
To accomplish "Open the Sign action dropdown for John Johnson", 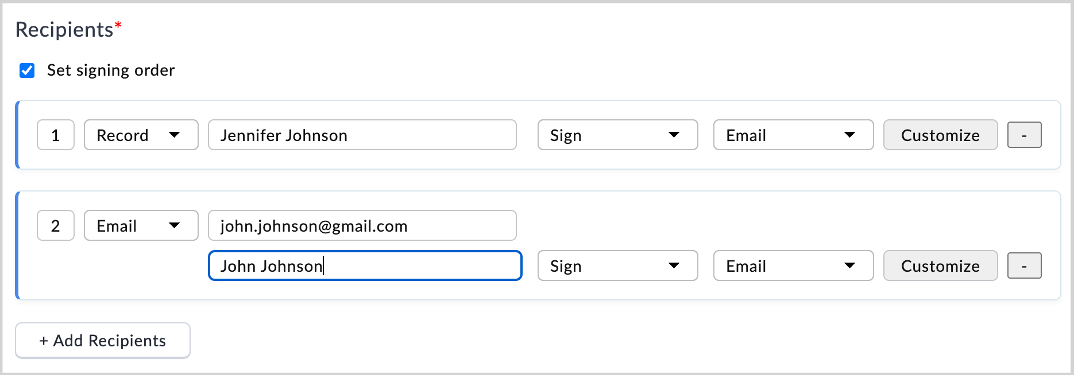I will 617,266.
